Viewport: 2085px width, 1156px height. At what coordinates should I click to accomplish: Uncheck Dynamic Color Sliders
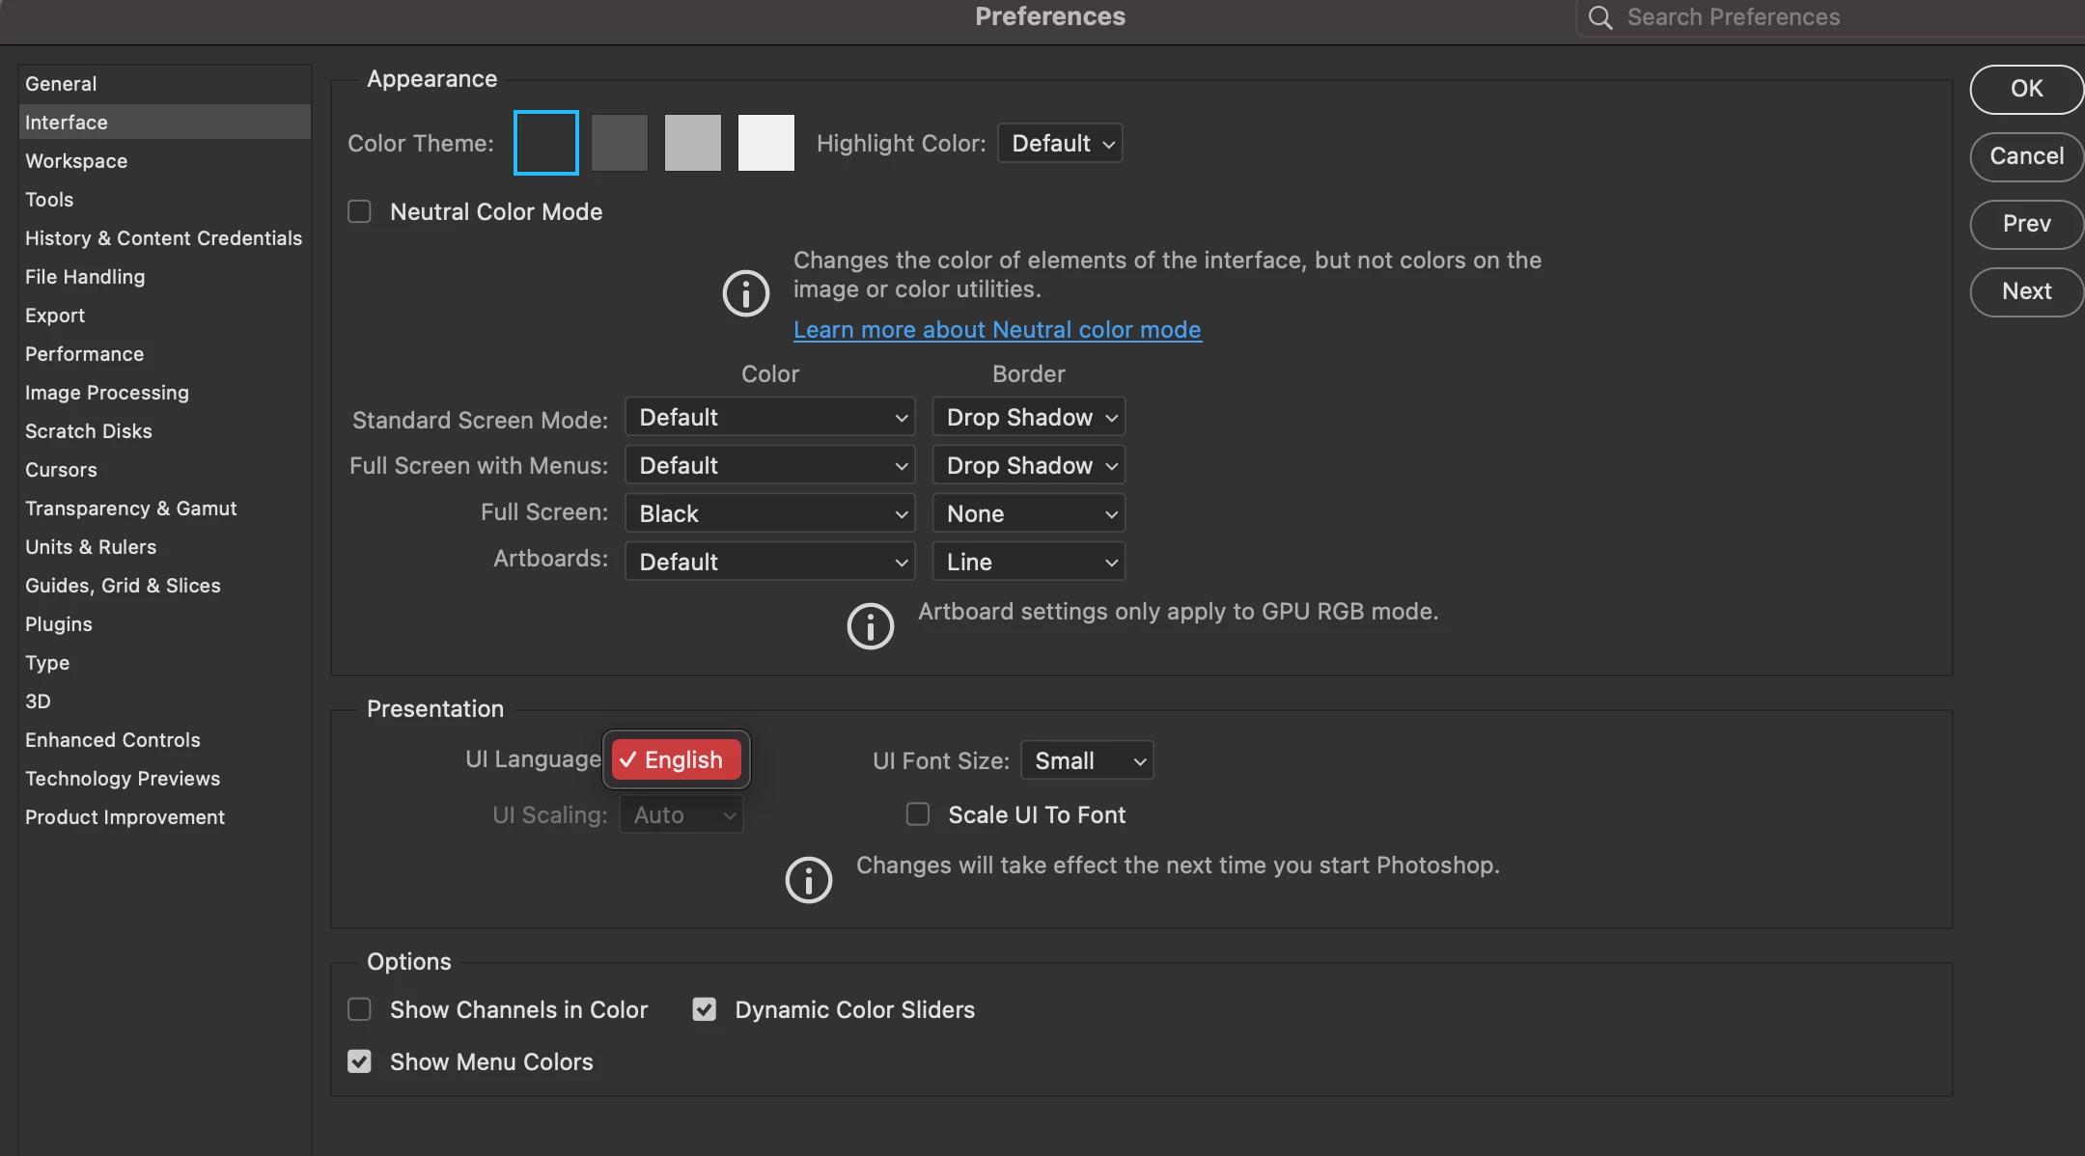[705, 1009]
